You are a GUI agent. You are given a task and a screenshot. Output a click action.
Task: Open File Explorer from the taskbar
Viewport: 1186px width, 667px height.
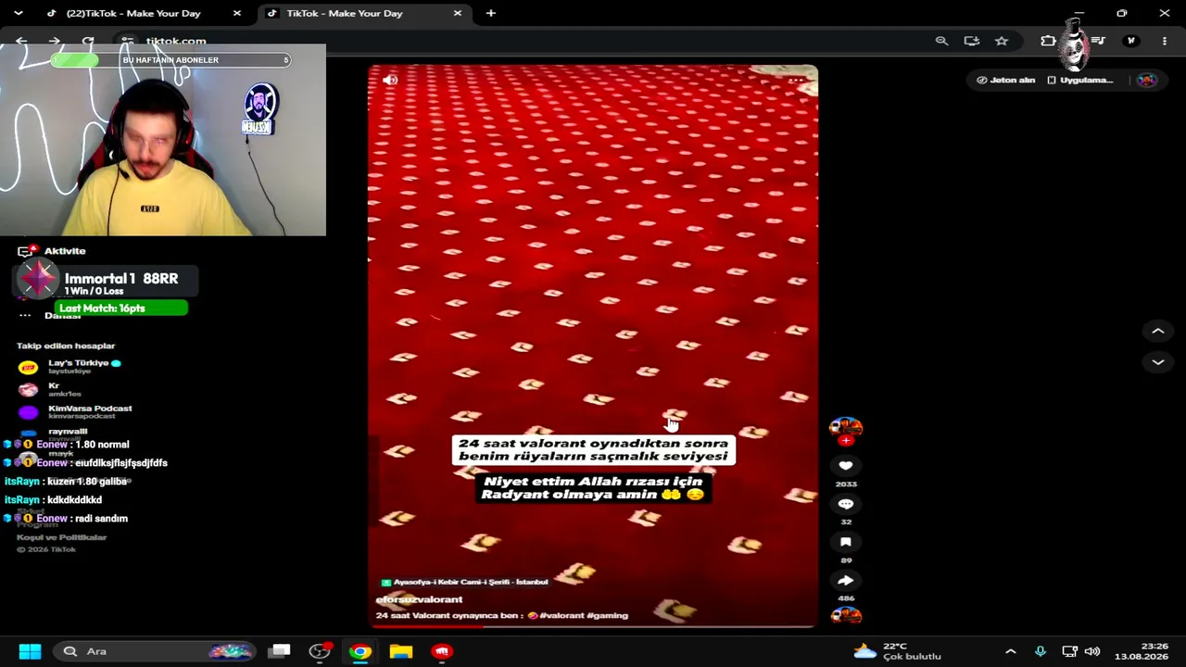(x=401, y=651)
